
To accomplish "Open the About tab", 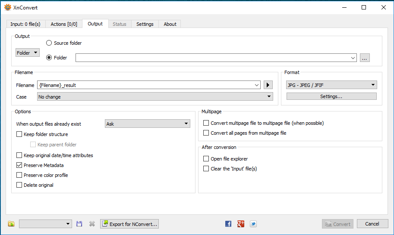I will pos(170,24).
